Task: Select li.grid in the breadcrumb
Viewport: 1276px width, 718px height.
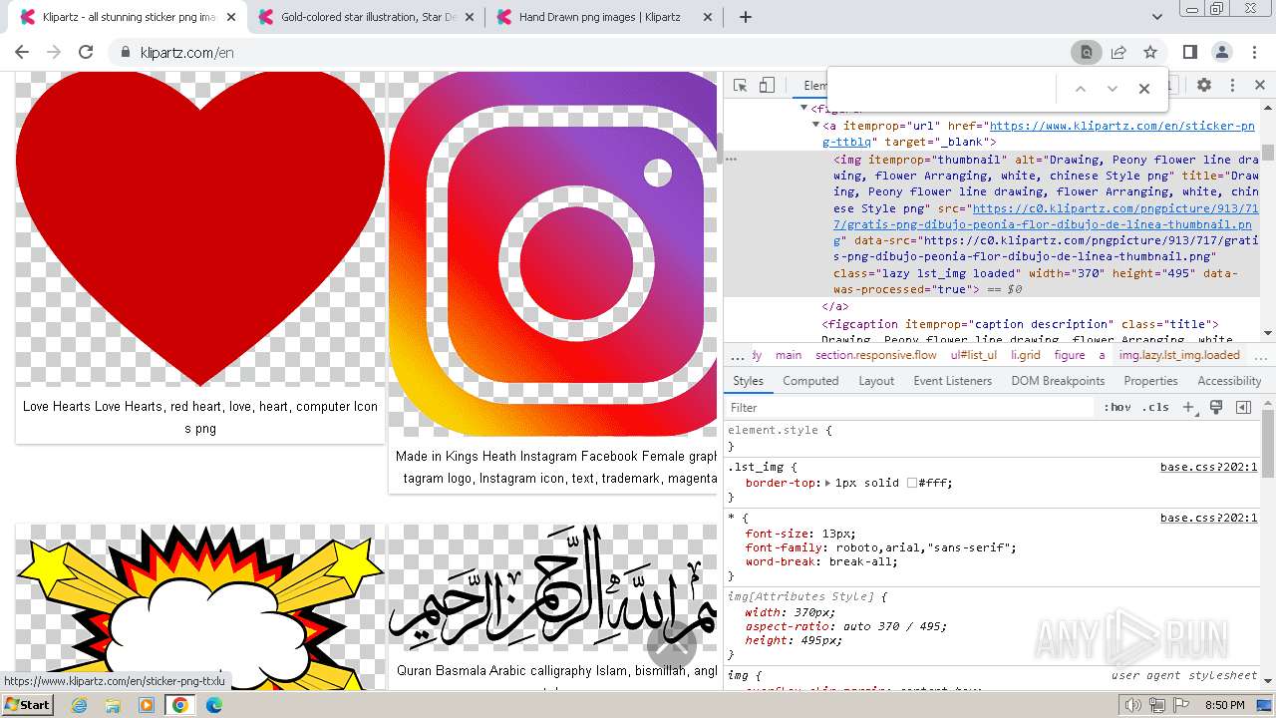Action: coord(1026,355)
